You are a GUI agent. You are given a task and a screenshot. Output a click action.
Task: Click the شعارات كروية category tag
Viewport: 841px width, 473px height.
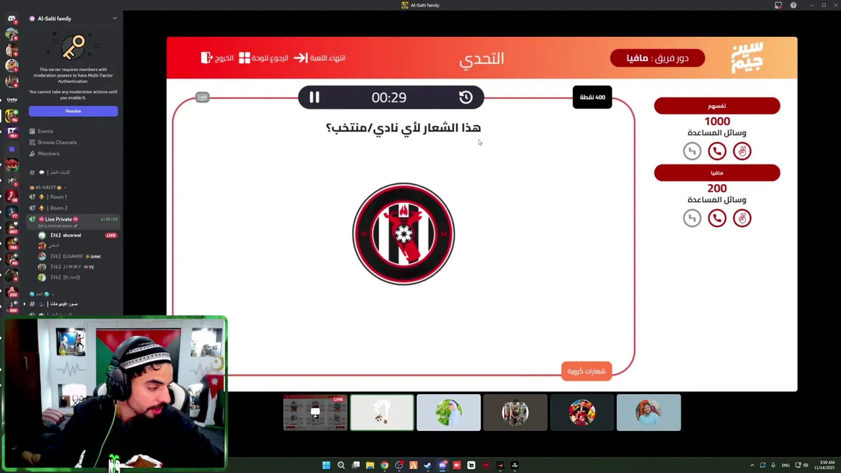coord(586,371)
